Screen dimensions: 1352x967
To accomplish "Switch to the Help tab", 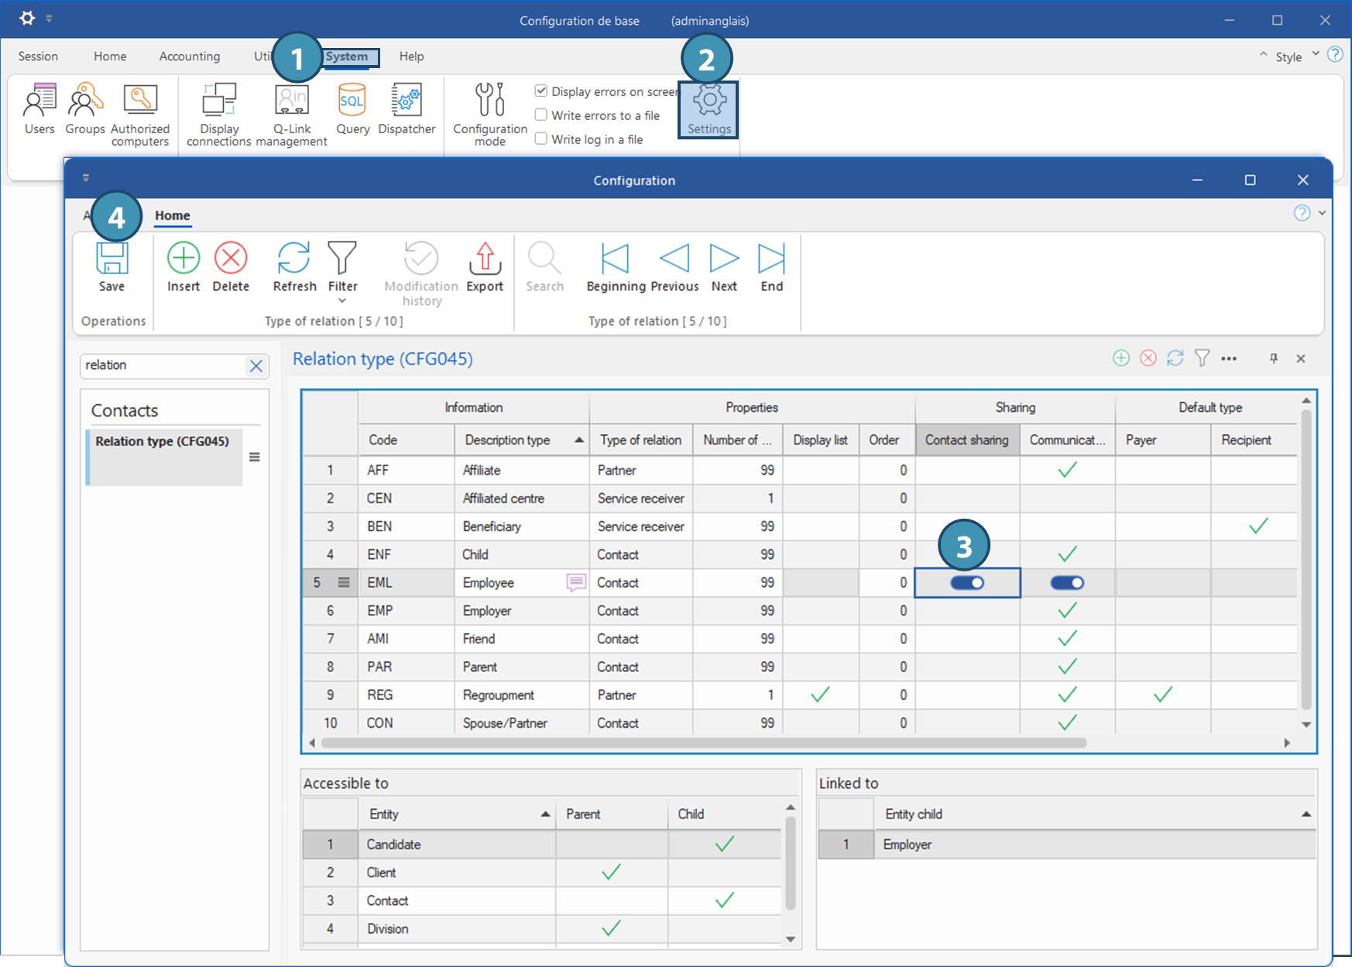I will [411, 57].
